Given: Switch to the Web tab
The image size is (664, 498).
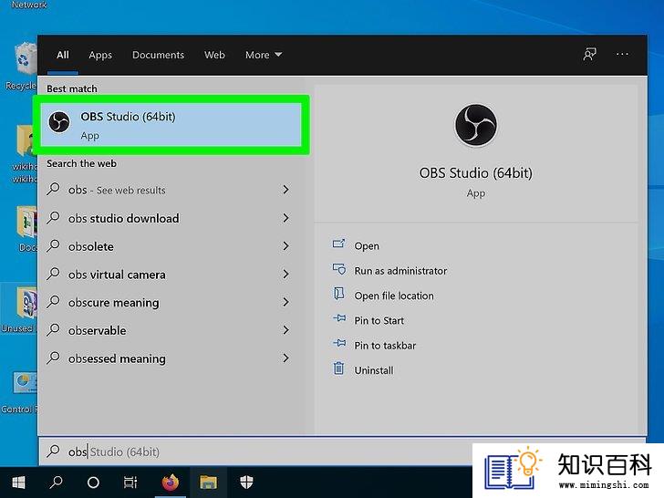Looking at the screenshot, I should (214, 55).
